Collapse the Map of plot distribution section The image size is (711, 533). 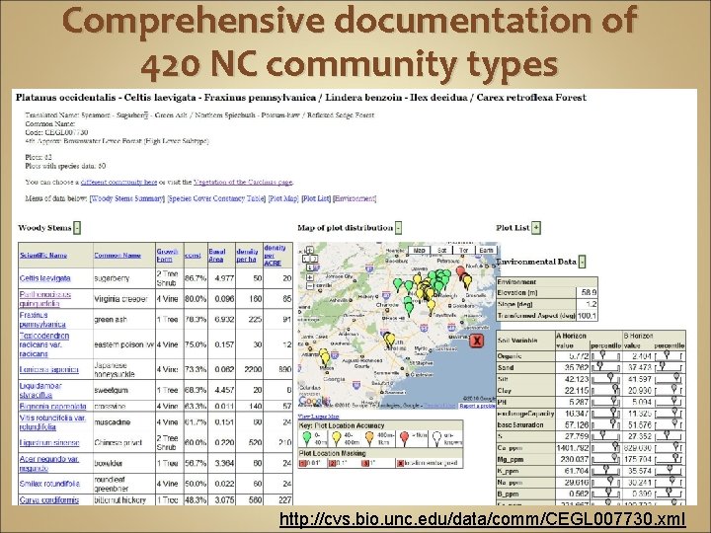[x=398, y=228]
